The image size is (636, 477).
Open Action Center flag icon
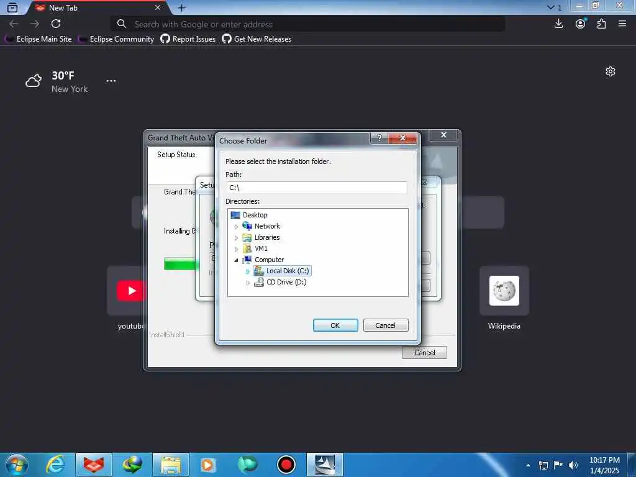pos(558,465)
